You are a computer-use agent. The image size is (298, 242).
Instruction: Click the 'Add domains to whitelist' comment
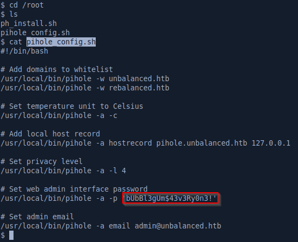pyautogui.click(x=57, y=69)
